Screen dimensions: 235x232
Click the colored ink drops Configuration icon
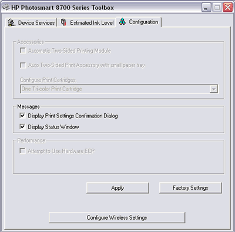(122, 22)
